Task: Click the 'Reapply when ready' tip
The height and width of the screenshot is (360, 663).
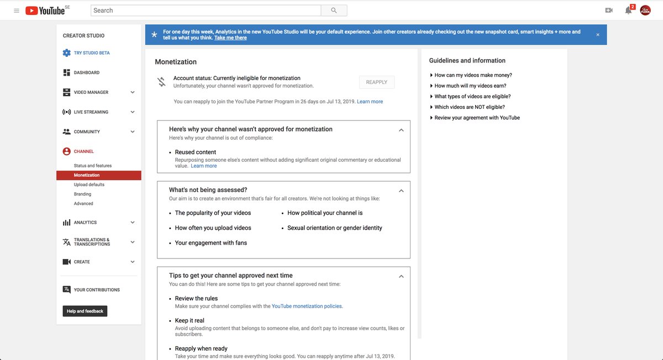Action: 201,349
